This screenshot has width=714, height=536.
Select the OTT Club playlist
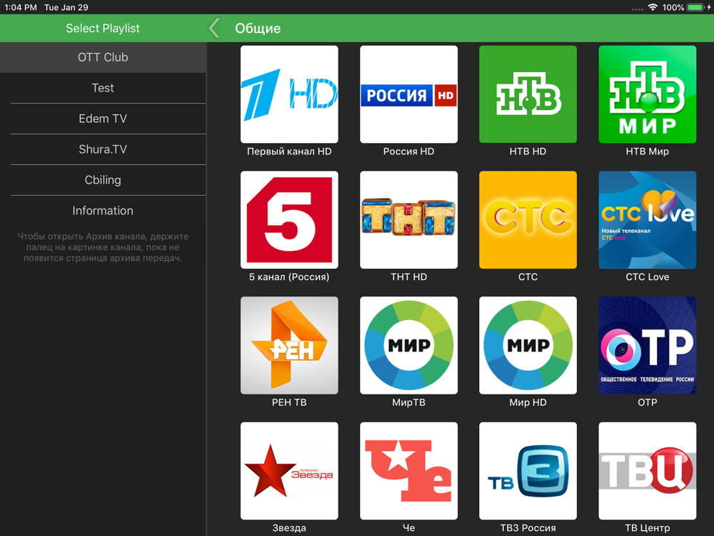pyautogui.click(x=103, y=57)
